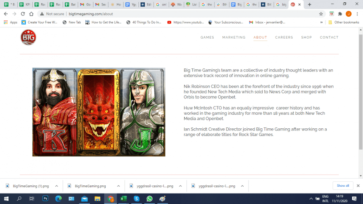The image size is (363, 204).
Task: Open the GAMES menu item
Action: coord(207,37)
